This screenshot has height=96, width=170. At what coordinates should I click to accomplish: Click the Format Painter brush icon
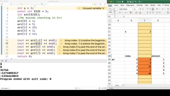click(x=114, y=13)
